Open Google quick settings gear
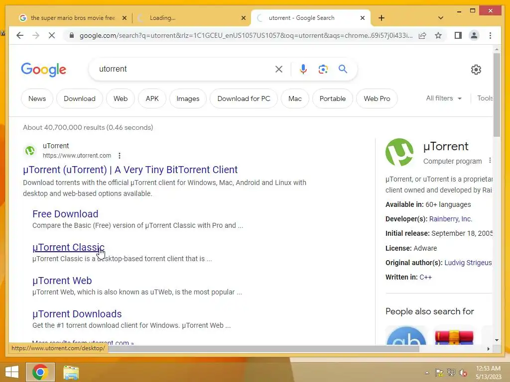The height and width of the screenshot is (382, 510). 476,69
